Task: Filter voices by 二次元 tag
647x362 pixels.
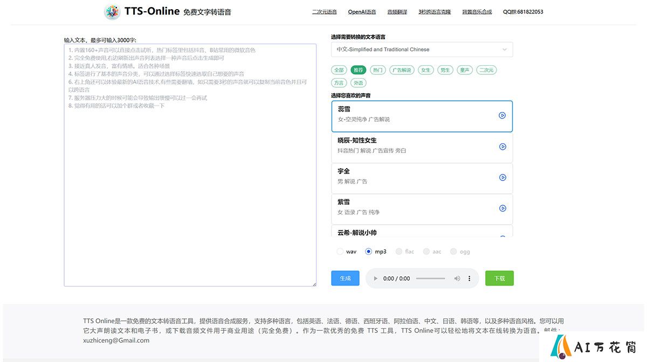Action: 486,70
